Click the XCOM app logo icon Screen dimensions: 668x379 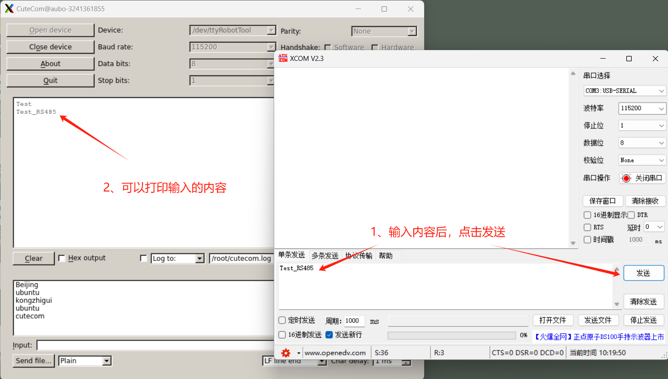[x=283, y=58]
